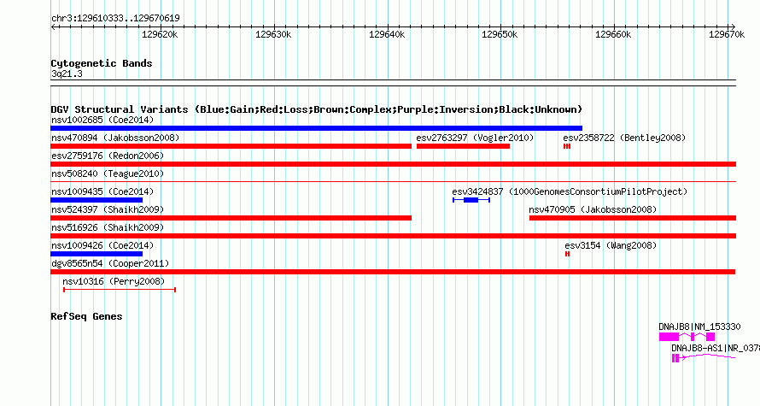Select the dgv8565n54 (Cooper2011) red bar
This screenshot has height=406, width=760.
point(393,272)
